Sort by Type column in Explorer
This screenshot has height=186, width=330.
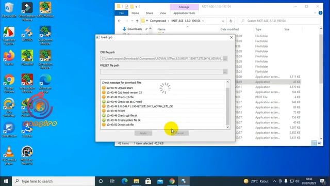pyautogui.click(x=258, y=29)
